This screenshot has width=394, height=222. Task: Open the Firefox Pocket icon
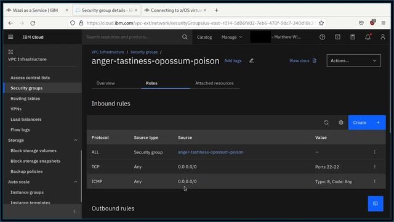[x=361, y=23]
